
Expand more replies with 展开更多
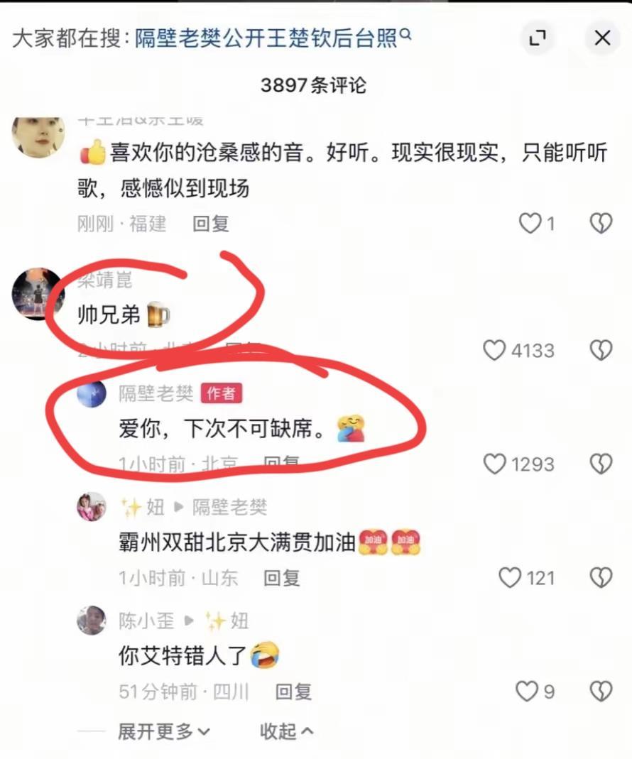pos(164,731)
